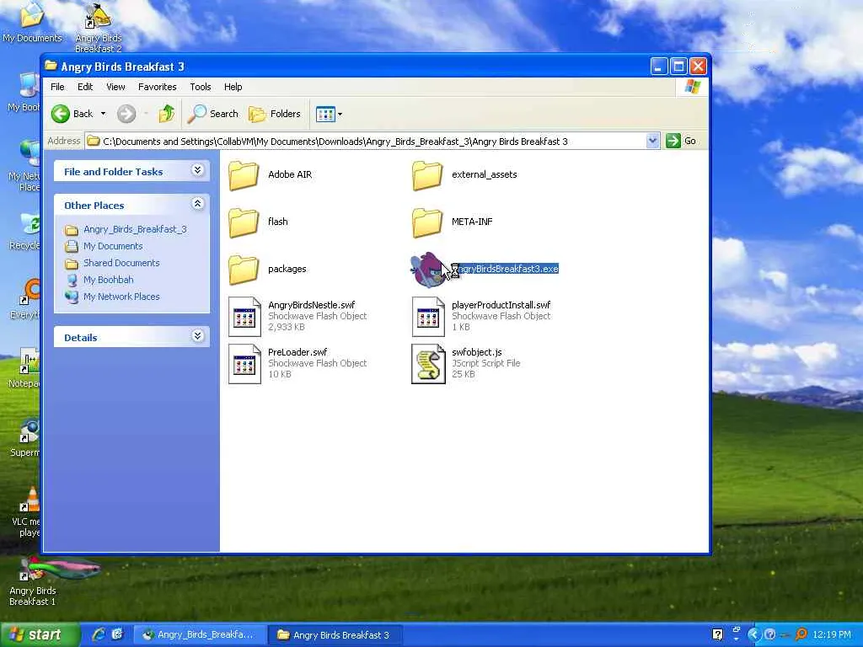Open the File menu
Screen dimensions: 863x647
pyautogui.click(x=57, y=87)
